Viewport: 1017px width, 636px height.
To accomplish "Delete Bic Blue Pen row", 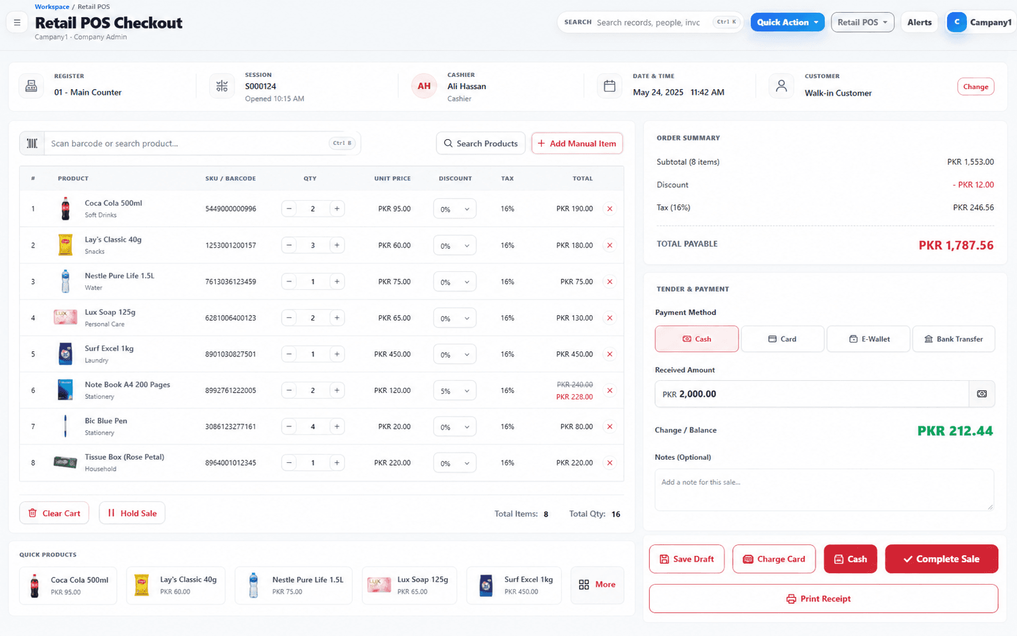I will point(610,426).
